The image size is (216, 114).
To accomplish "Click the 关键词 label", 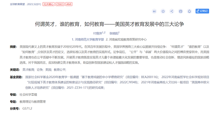I will pyautogui.click(x=15, y=70).
